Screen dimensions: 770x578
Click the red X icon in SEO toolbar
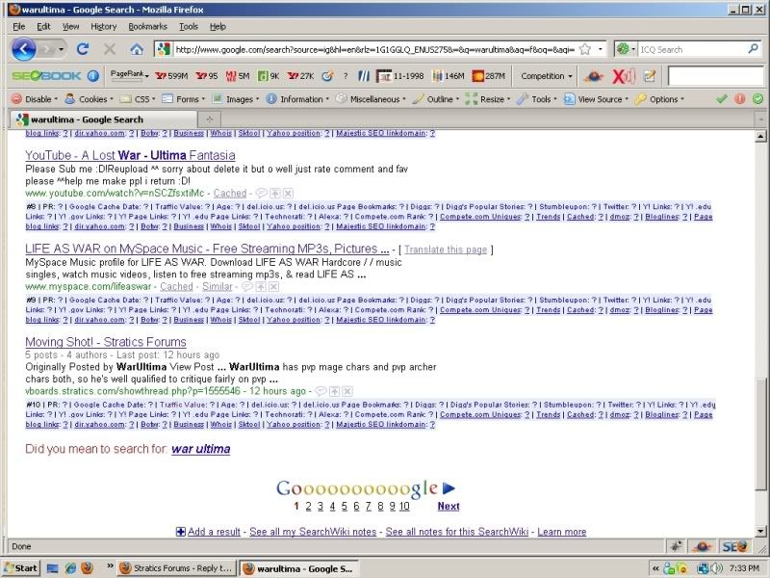[x=624, y=76]
